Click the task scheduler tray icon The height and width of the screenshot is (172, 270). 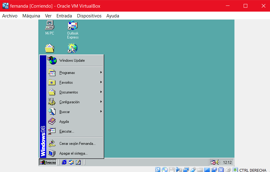pyautogui.click(x=213, y=163)
